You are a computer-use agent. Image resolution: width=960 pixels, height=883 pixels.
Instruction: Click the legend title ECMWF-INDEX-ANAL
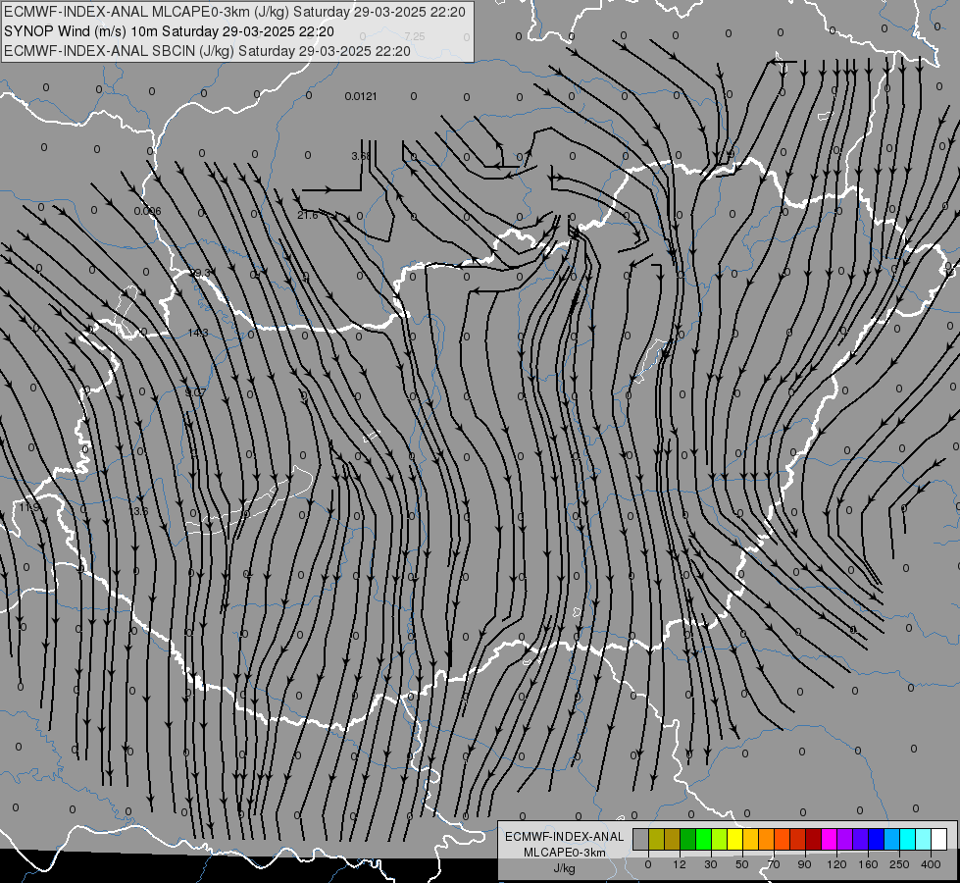[564, 837]
